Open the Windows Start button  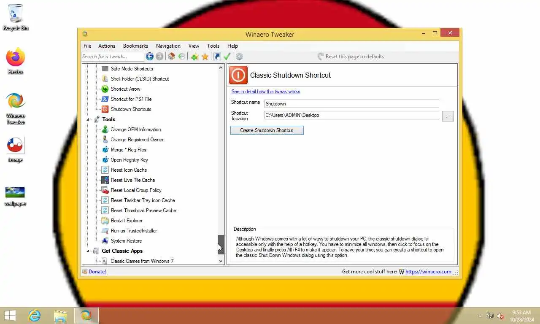(10, 316)
